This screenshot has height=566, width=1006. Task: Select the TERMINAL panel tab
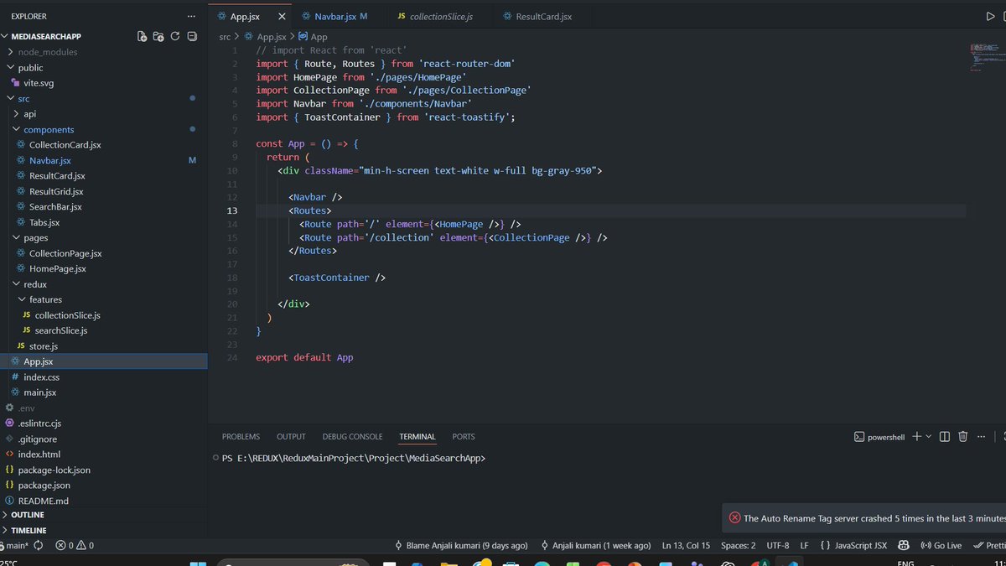pos(417,436)
